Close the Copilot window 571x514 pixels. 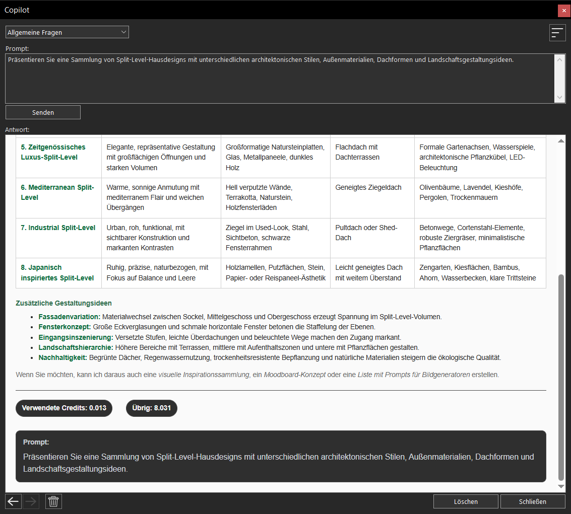pos(564,11)
